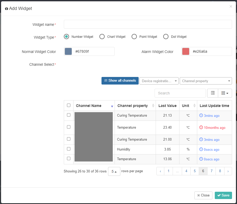Select the Point Widget radio button
The image size is (237, 204).
(x=134, y=37)
